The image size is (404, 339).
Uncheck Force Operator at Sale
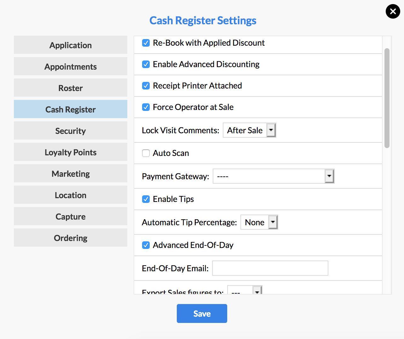(146, 107)
